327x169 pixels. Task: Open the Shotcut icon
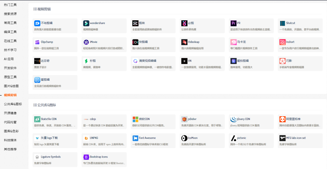(282, 23)
